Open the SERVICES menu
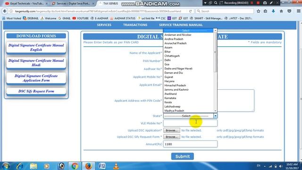This screenshot has height=170, width=302. 104,25
